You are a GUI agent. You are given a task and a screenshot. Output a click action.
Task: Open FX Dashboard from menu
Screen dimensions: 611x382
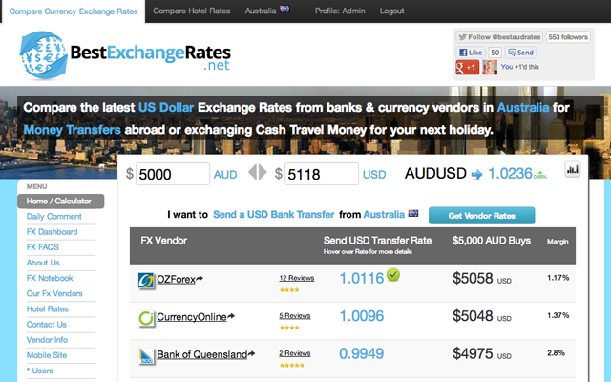click(x=52, y=232)
